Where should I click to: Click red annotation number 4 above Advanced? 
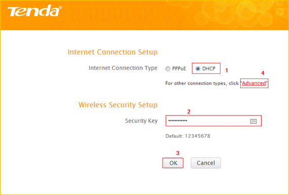click(263, 73)
